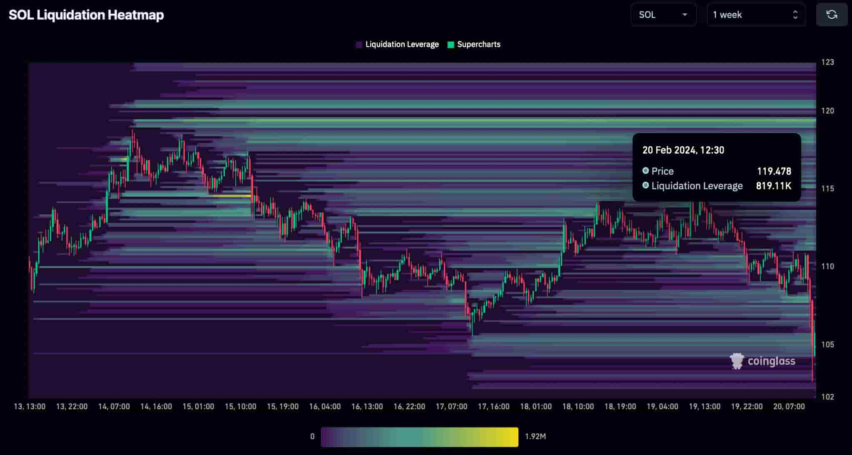Viewport: 852px width, 455px height.
Task: Click the 13, 13:00 time axis label
Action: [30, 406]
